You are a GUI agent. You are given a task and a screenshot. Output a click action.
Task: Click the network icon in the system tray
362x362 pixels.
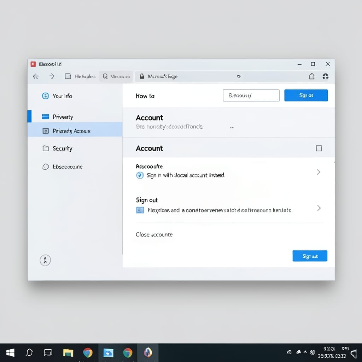(313, 352)
